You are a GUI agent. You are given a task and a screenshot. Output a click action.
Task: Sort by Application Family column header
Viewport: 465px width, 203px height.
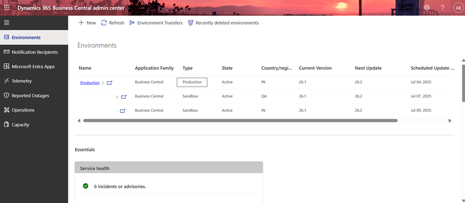coord(154,68)
